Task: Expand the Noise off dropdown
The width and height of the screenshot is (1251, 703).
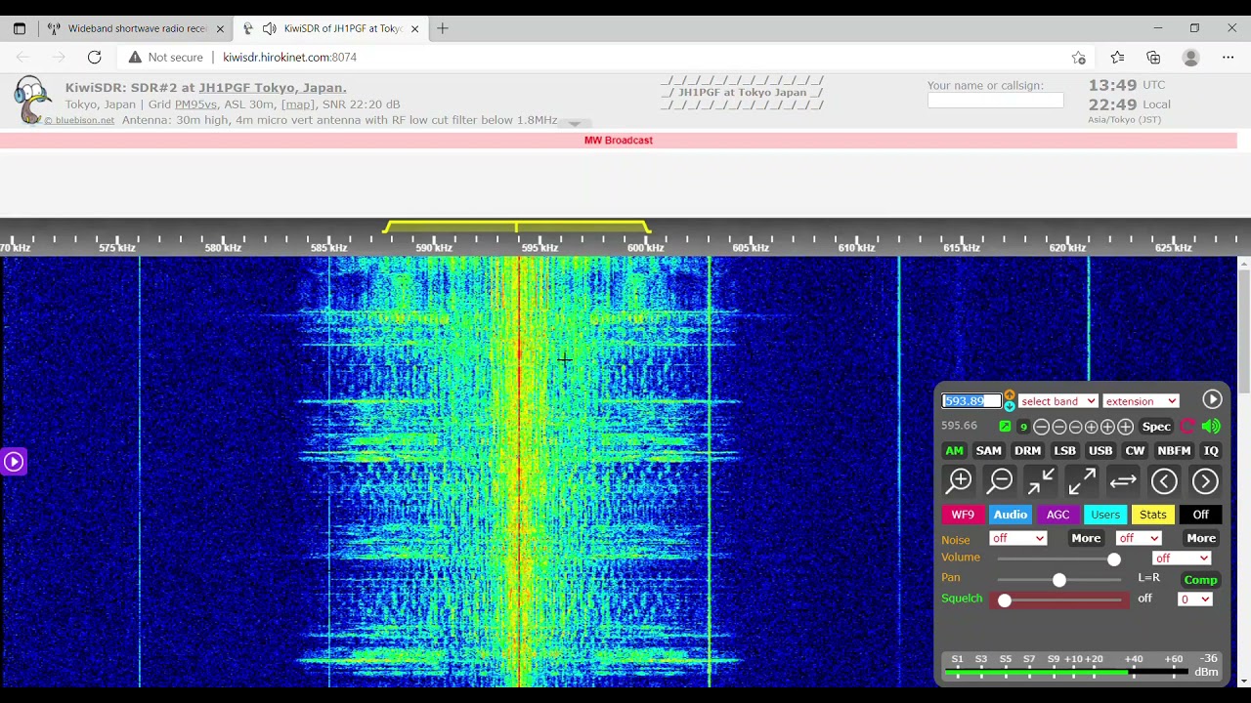Action: 1018,538
